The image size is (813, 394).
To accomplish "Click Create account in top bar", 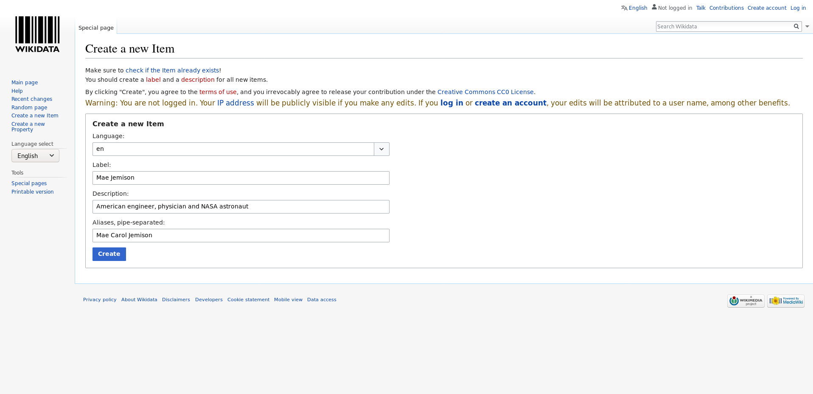I will coord(767,8).
